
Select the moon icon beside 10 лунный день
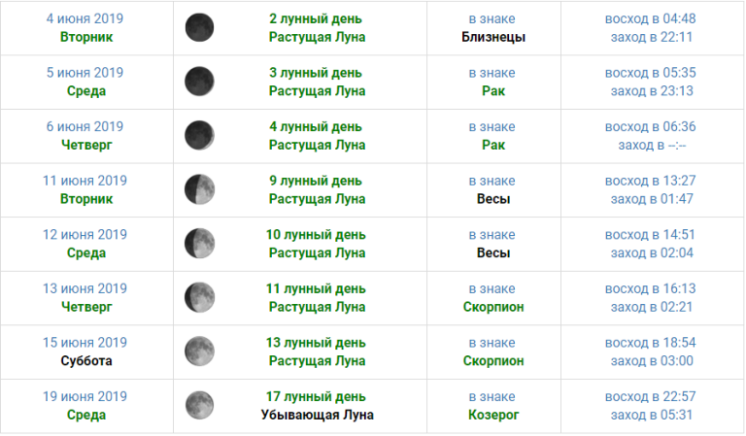point(199,244)
